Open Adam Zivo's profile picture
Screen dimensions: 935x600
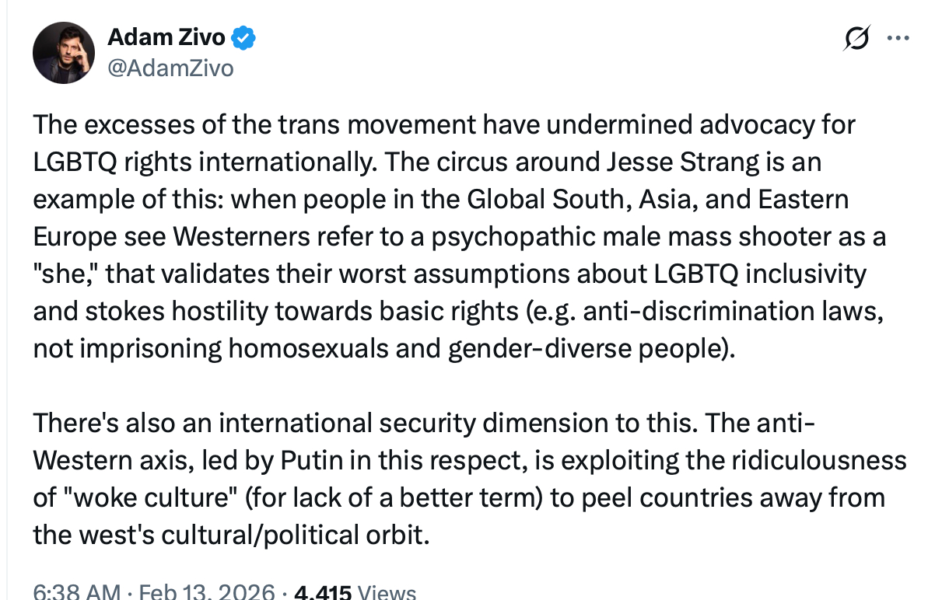point(63,53)
